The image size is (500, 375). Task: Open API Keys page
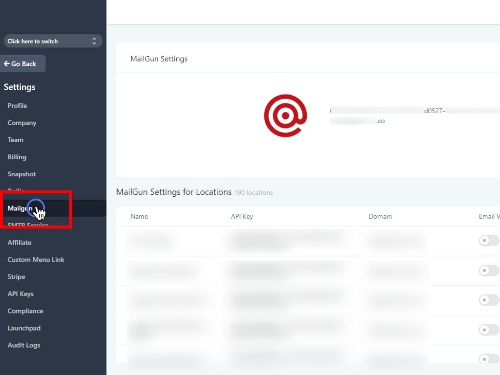pos(21,294)
